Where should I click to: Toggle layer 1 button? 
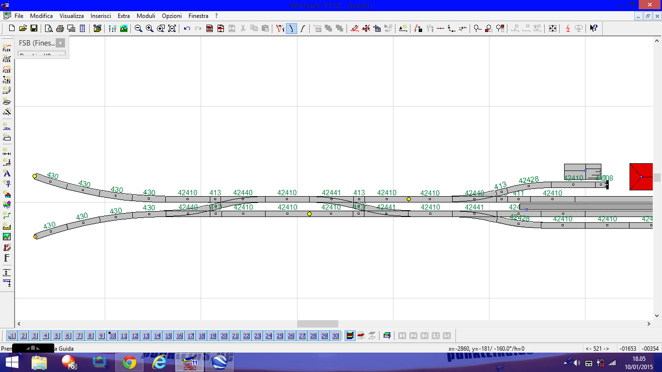12,336
